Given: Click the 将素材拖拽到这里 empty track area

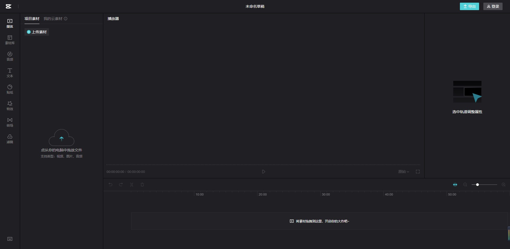Looking at the screenshot, I should (319, 221).
